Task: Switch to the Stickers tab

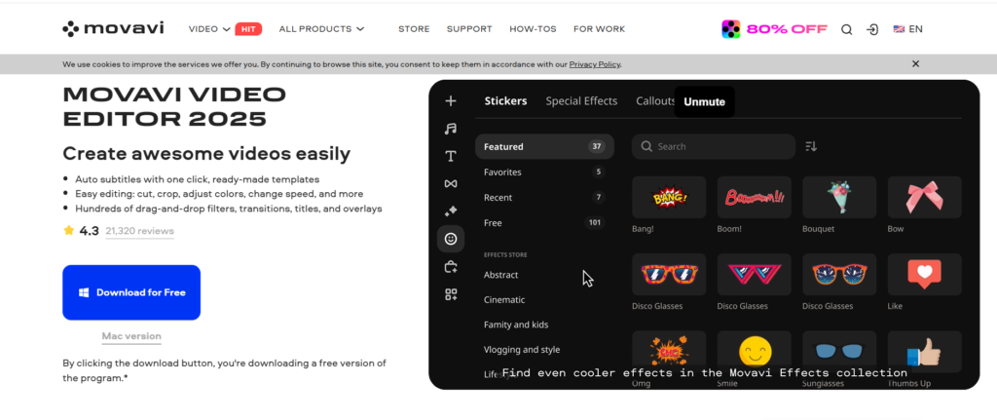Action: tap(505, 101)
